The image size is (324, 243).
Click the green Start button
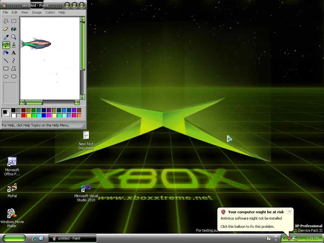coord(14,238)
